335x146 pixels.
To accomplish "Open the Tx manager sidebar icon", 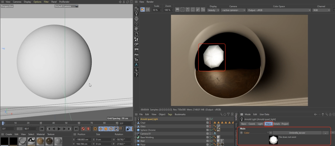I will point(136,59).
